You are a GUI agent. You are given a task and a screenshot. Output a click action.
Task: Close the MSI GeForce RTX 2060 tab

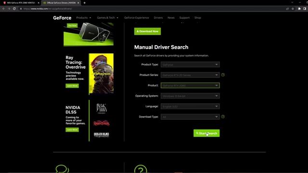(38, 3)
